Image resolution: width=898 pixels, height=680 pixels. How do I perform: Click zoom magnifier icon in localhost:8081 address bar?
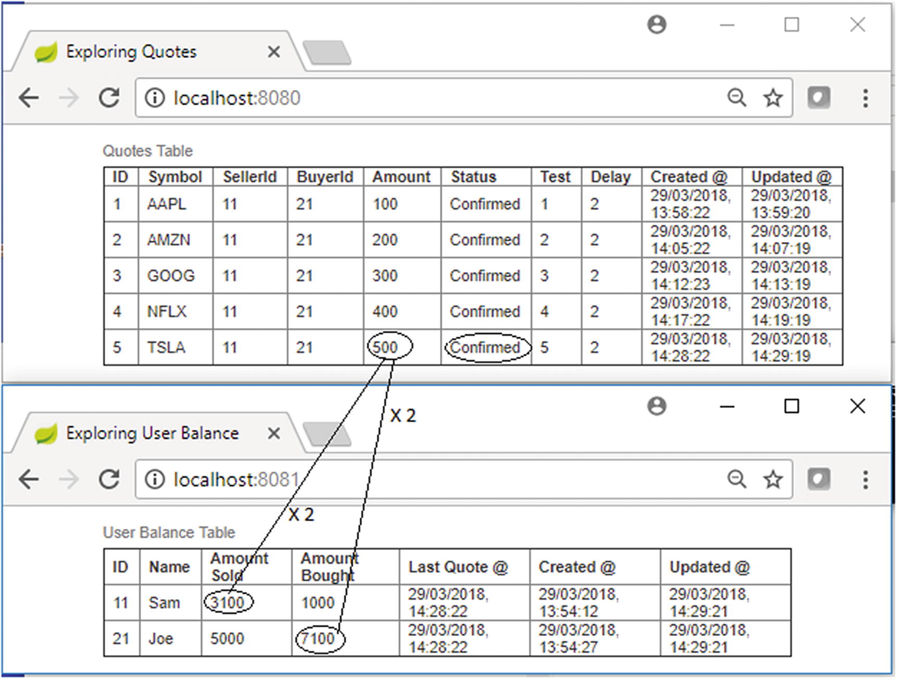737,478
